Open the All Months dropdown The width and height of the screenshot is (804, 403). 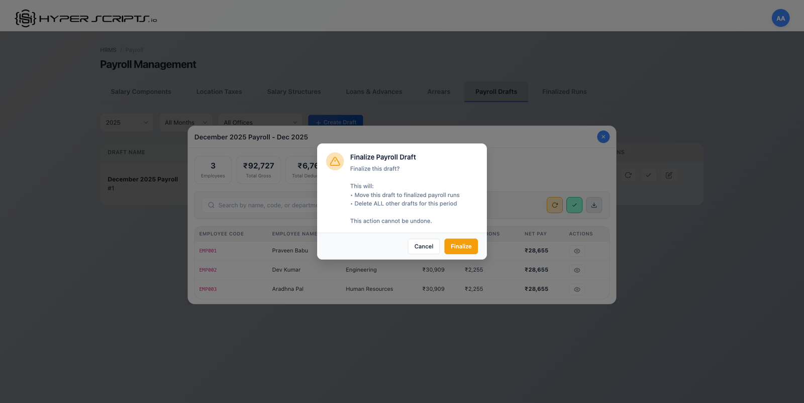(185, 123)
